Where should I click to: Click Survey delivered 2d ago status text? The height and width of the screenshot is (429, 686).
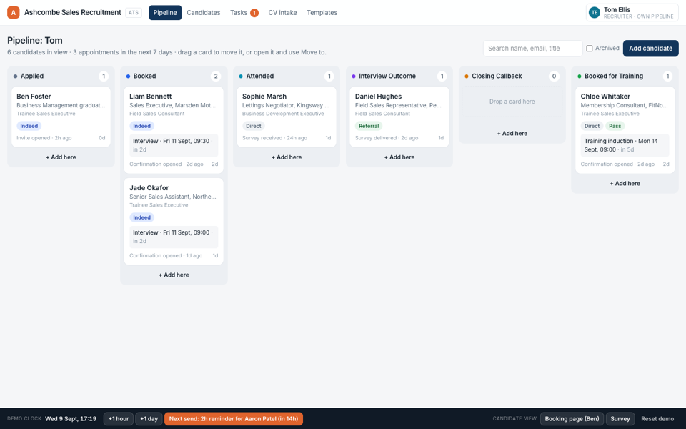pos(387,138)
